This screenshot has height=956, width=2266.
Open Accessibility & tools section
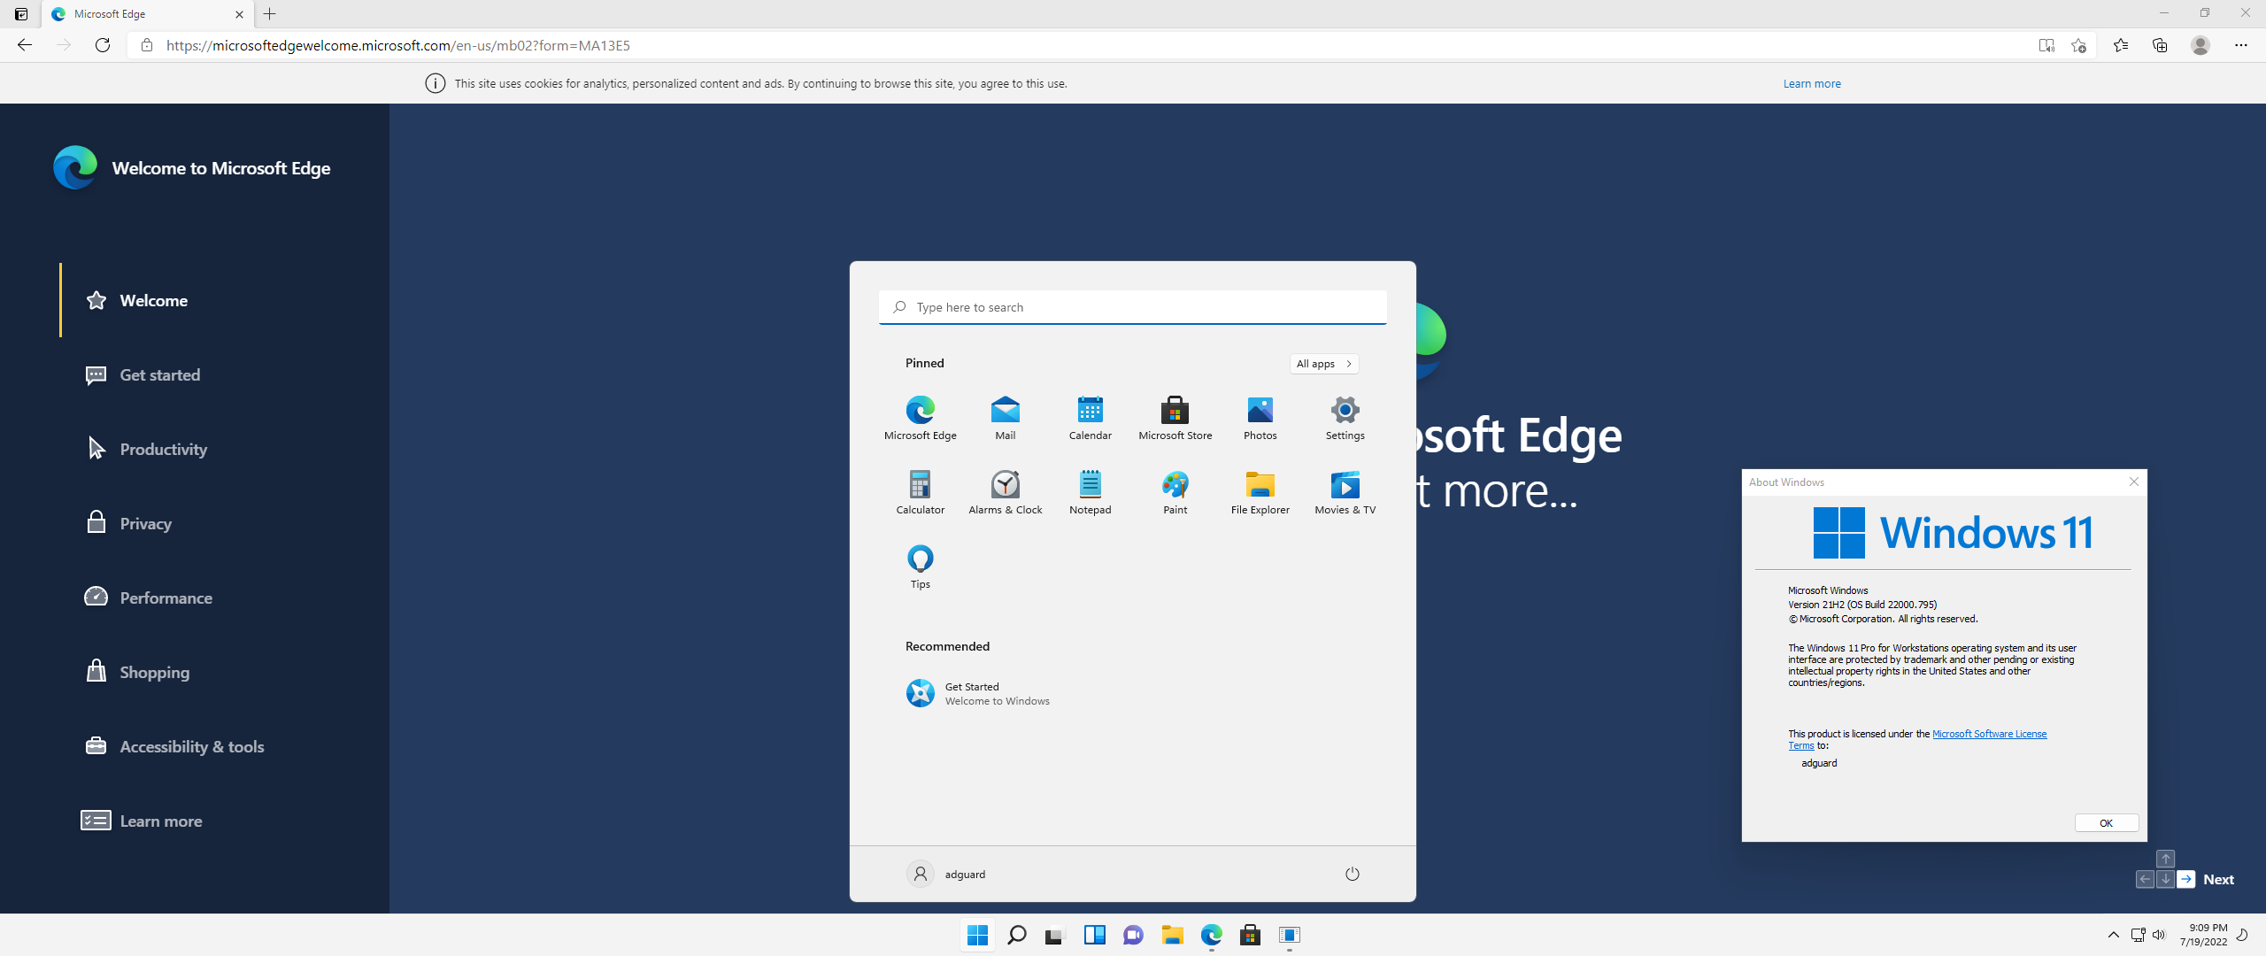[174, 746]
